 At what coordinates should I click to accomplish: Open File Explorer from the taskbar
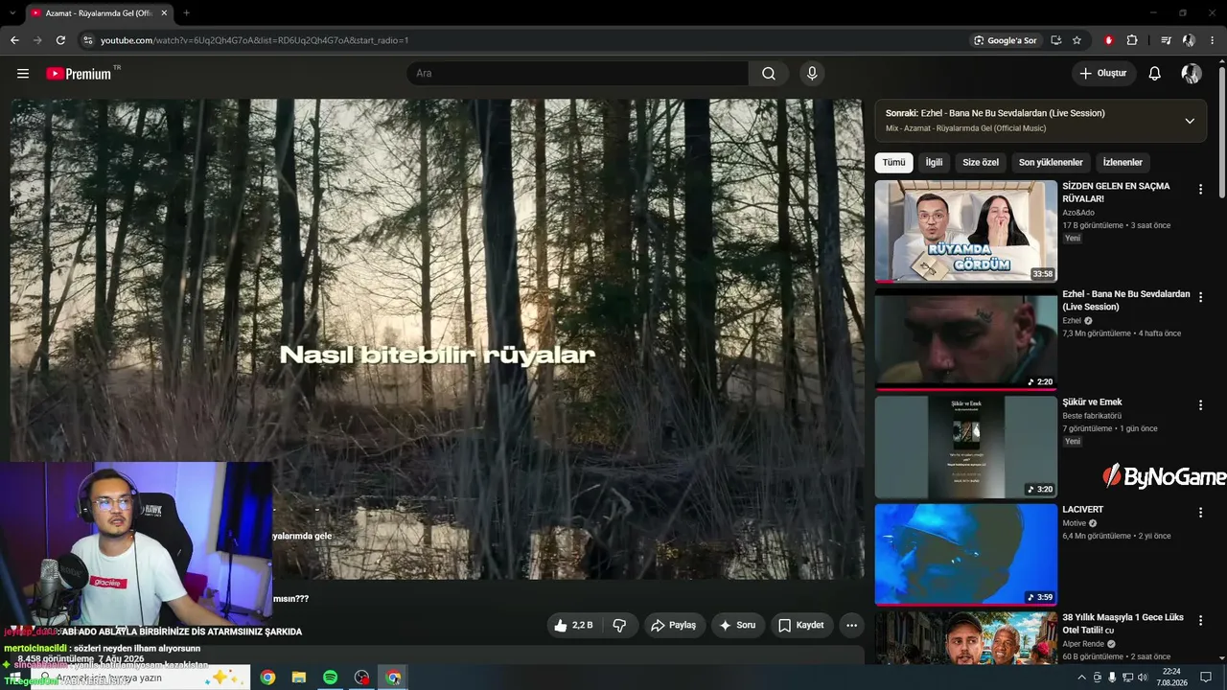coord(299,678)
